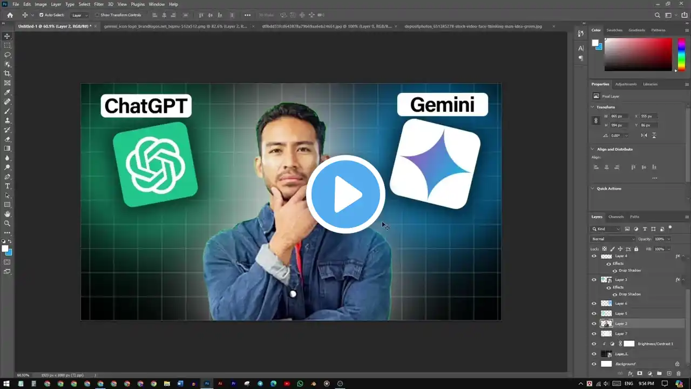Select the Eyedropper tool
691x389 pixels.
(7, 92)
